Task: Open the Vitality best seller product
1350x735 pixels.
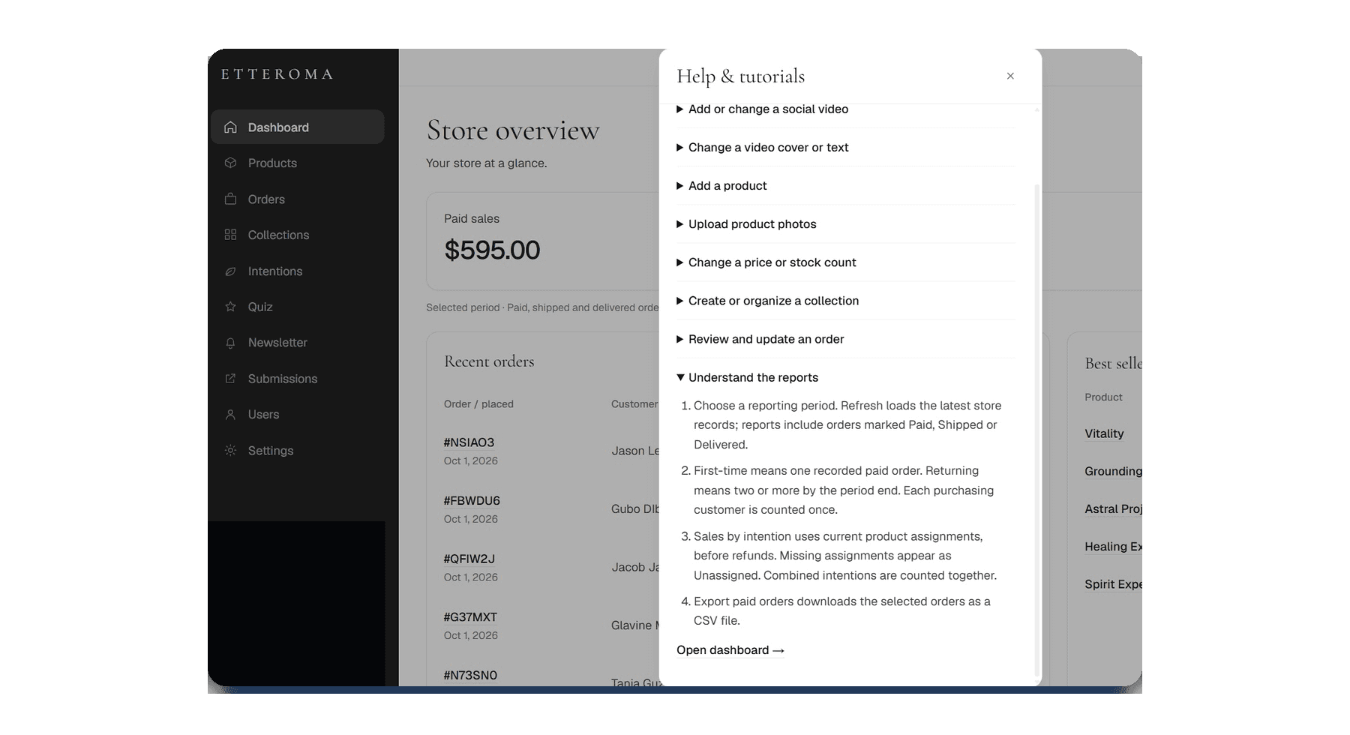Action: click(1104, 433)
